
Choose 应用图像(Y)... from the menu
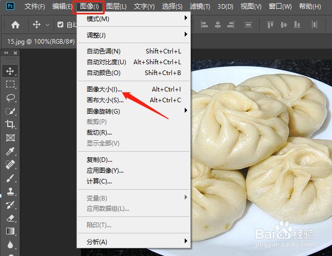tap(133, 171)
